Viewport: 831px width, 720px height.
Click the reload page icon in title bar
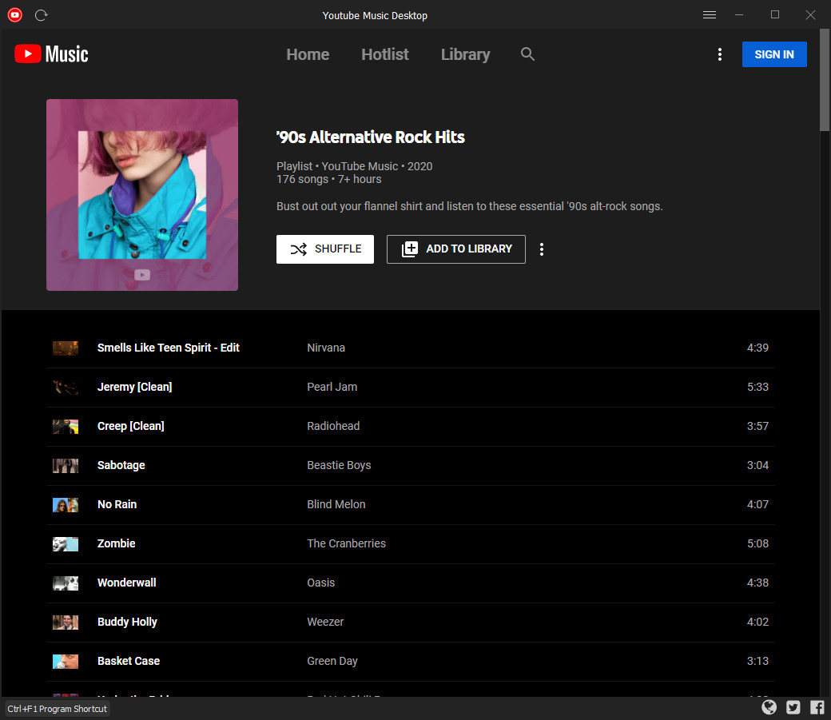coord(42,15)
